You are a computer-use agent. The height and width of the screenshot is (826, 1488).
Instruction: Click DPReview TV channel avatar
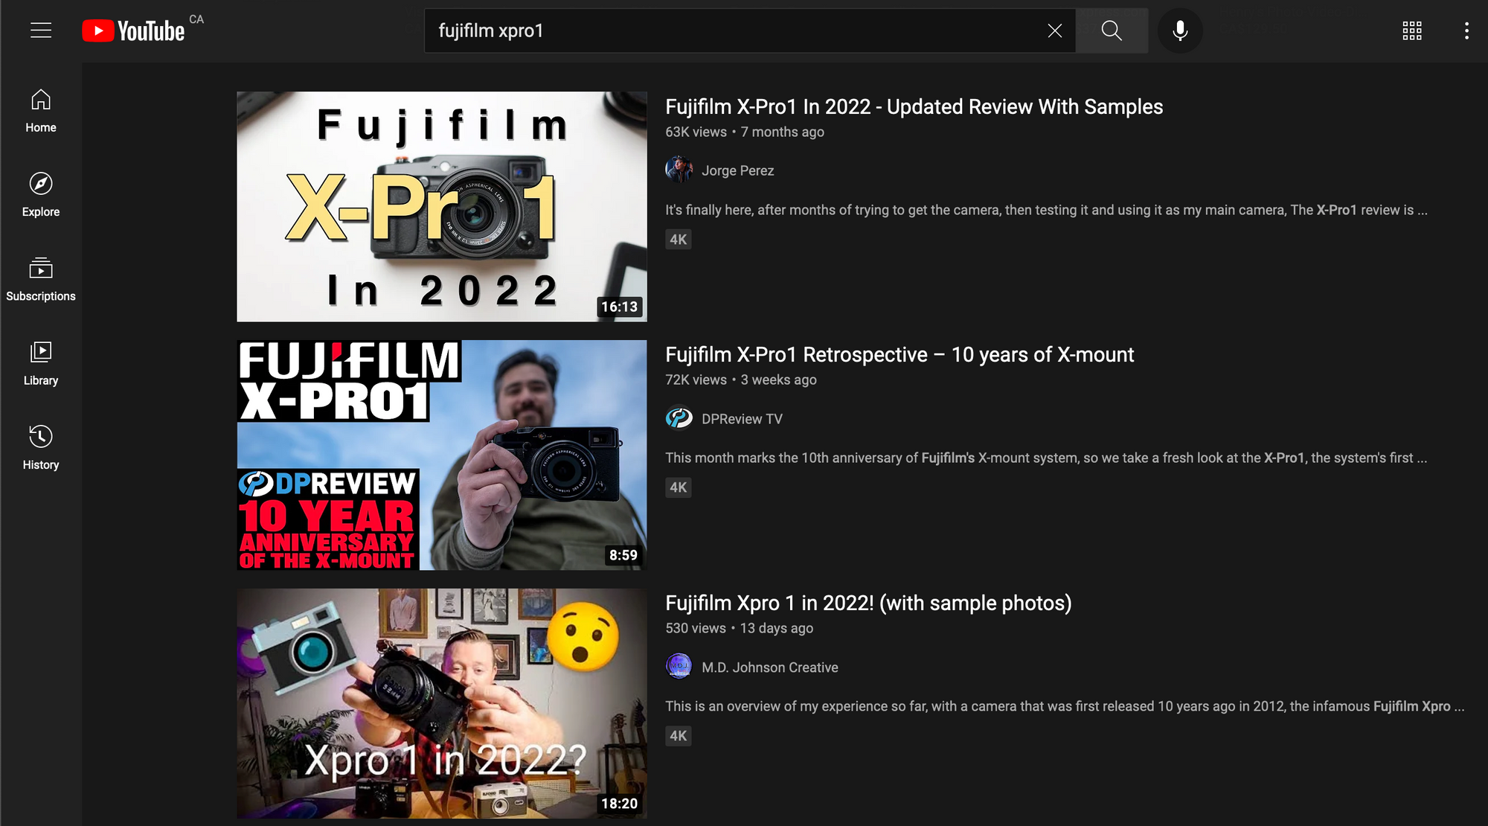(x=679, y=418)
